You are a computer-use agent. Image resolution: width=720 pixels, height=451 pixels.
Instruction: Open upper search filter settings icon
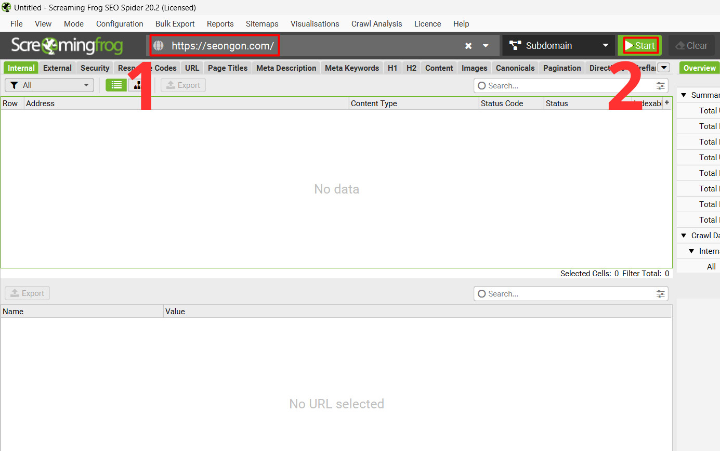pyautogui.click(x=661, y=86)
